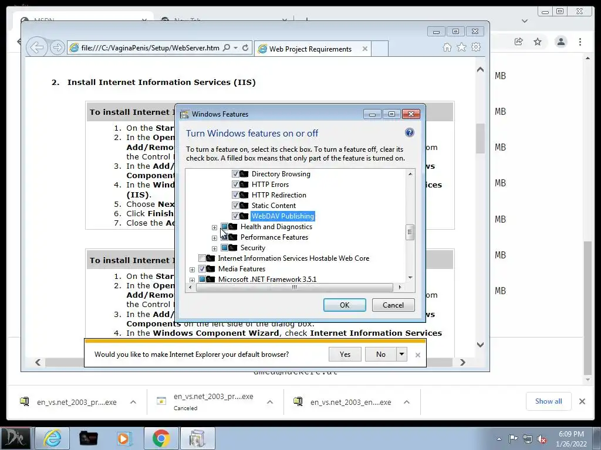601x450 pixels.
Task: Toggle Health and Diagnostics checkbox
Action: pyautogui.click(x=225, y=227)
